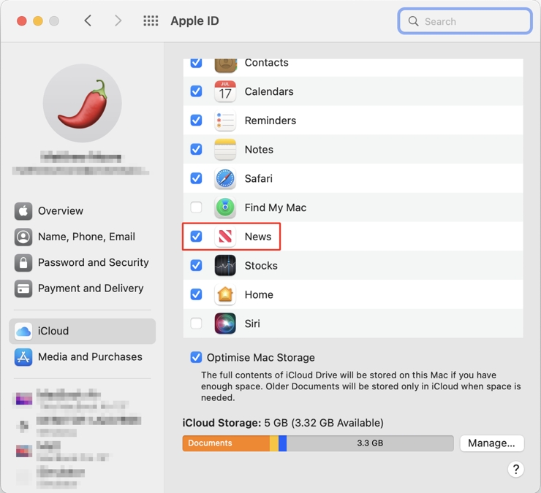Open Manage... iCloud storage
This screenshot has height=493, width=541.
pyautogui.click(x=492, y=443)
